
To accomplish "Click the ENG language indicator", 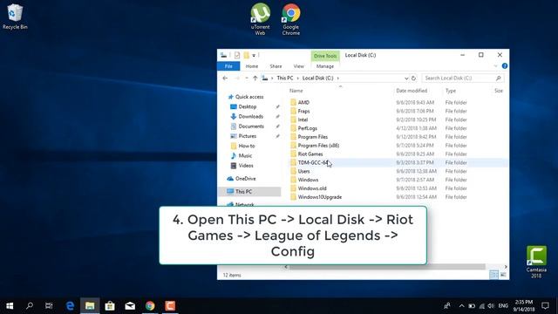I will (503, 306).
